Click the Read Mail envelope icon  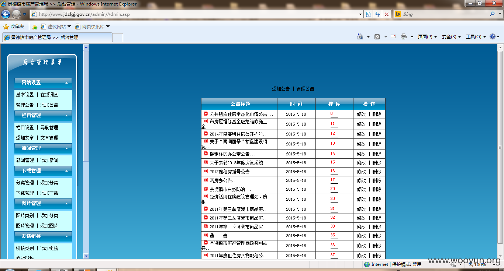(393, 36)
